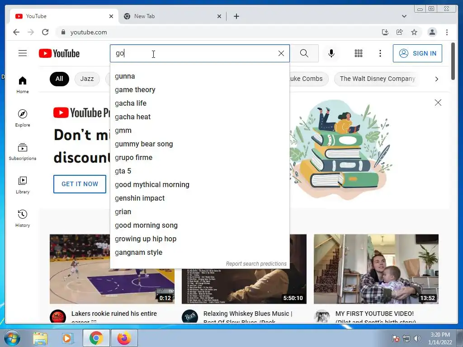Viewport: 463px width, 347px height.
Task: Click Report search predictions link
Action: (256, 264)
